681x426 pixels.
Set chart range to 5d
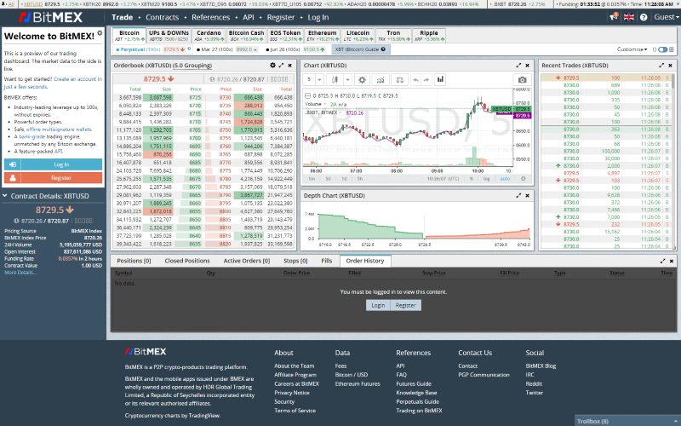pyautogui.click(x=328, y=179)
